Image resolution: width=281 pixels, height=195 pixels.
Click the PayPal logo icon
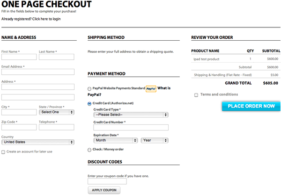[151, 88]
